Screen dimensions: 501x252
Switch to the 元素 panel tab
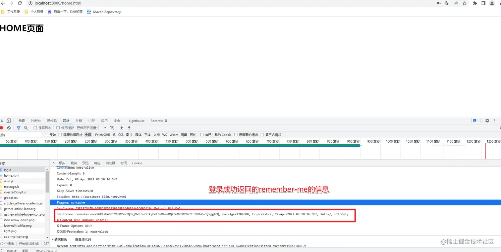[x=22, y=121]
